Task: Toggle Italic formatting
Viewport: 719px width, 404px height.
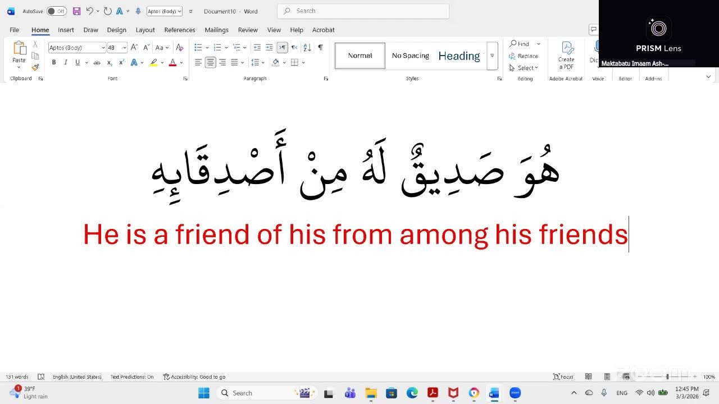Action: tap(66, 62)
